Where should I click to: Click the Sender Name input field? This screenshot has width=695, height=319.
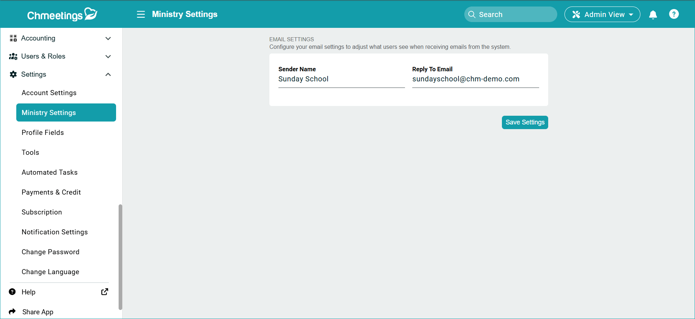(x=341, y=79)
